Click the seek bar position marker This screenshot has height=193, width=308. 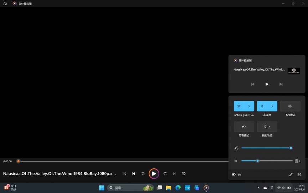[x=18, y=161]
